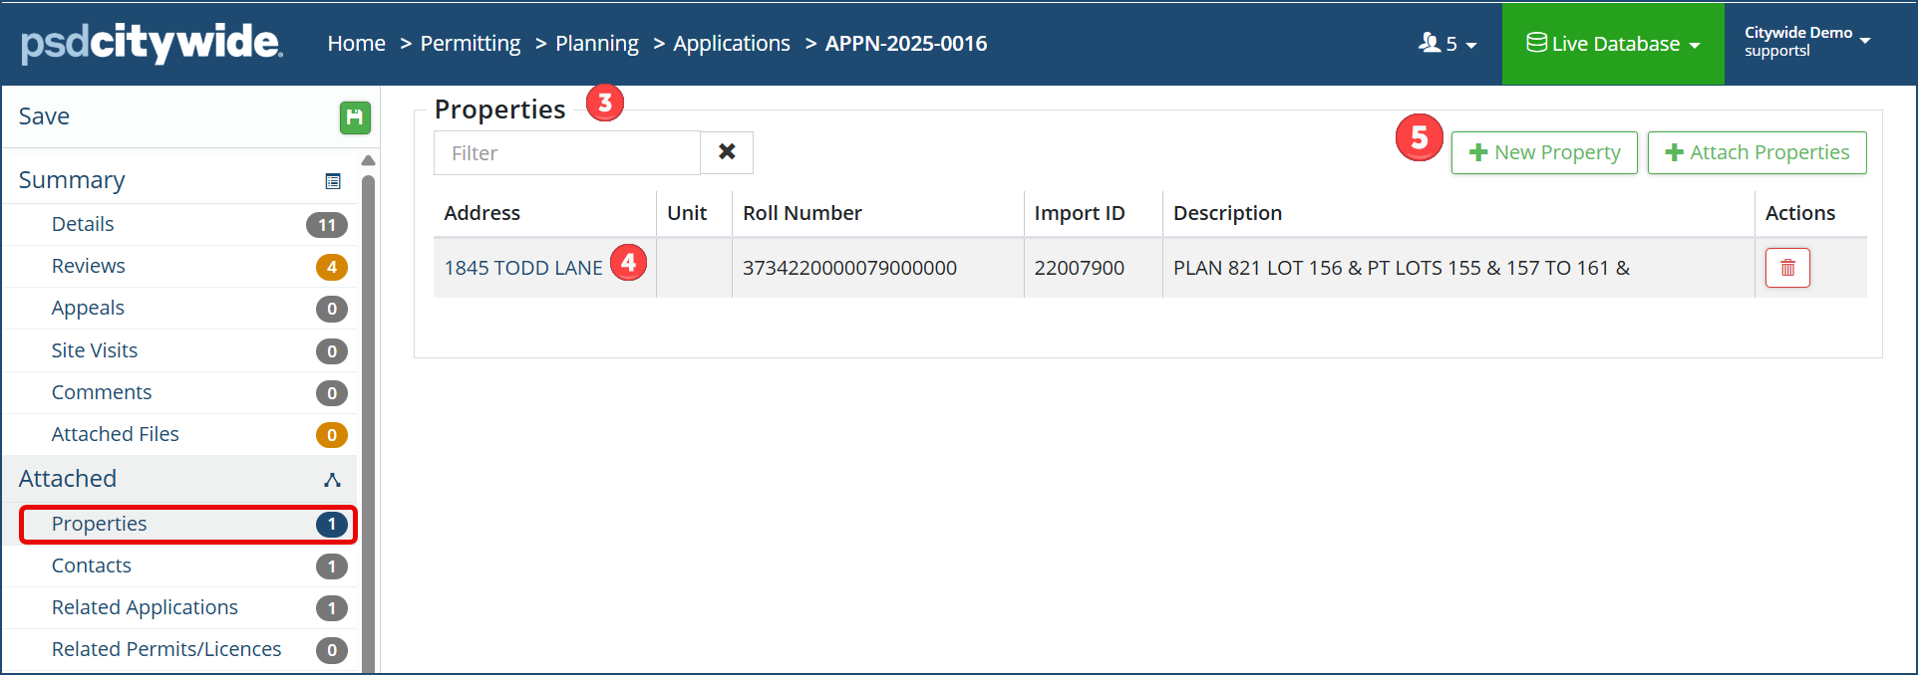Open Details in the sidebar
Image resolution: width=1918 pixels, height=675 pixels.
(83, 224)
